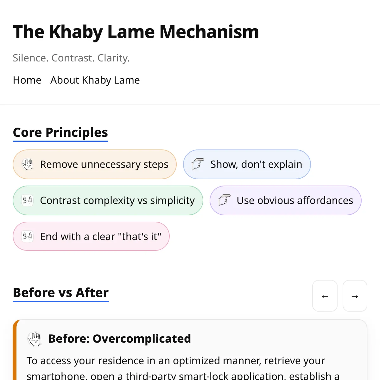
Task: Advance to next Before vs After slide
Action: (x=355, y=296)
